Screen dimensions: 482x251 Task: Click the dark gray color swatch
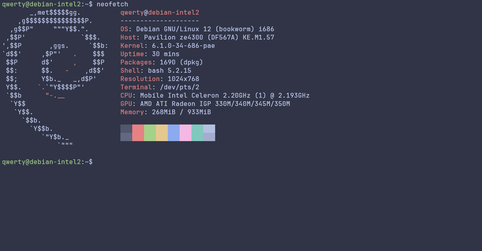click(x=126, y=133)
